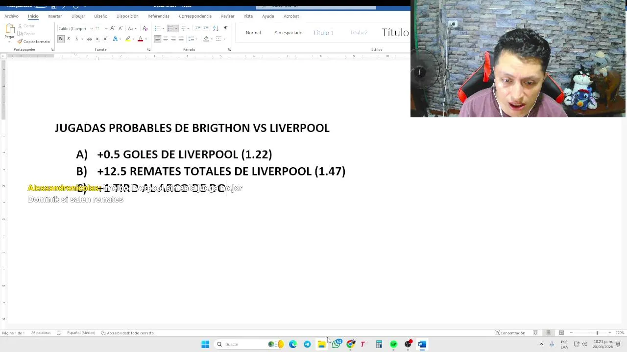Expand Párrafo dialog launcher
The height and width of the screenshot is (352, 627).
[x=229, y=49]
